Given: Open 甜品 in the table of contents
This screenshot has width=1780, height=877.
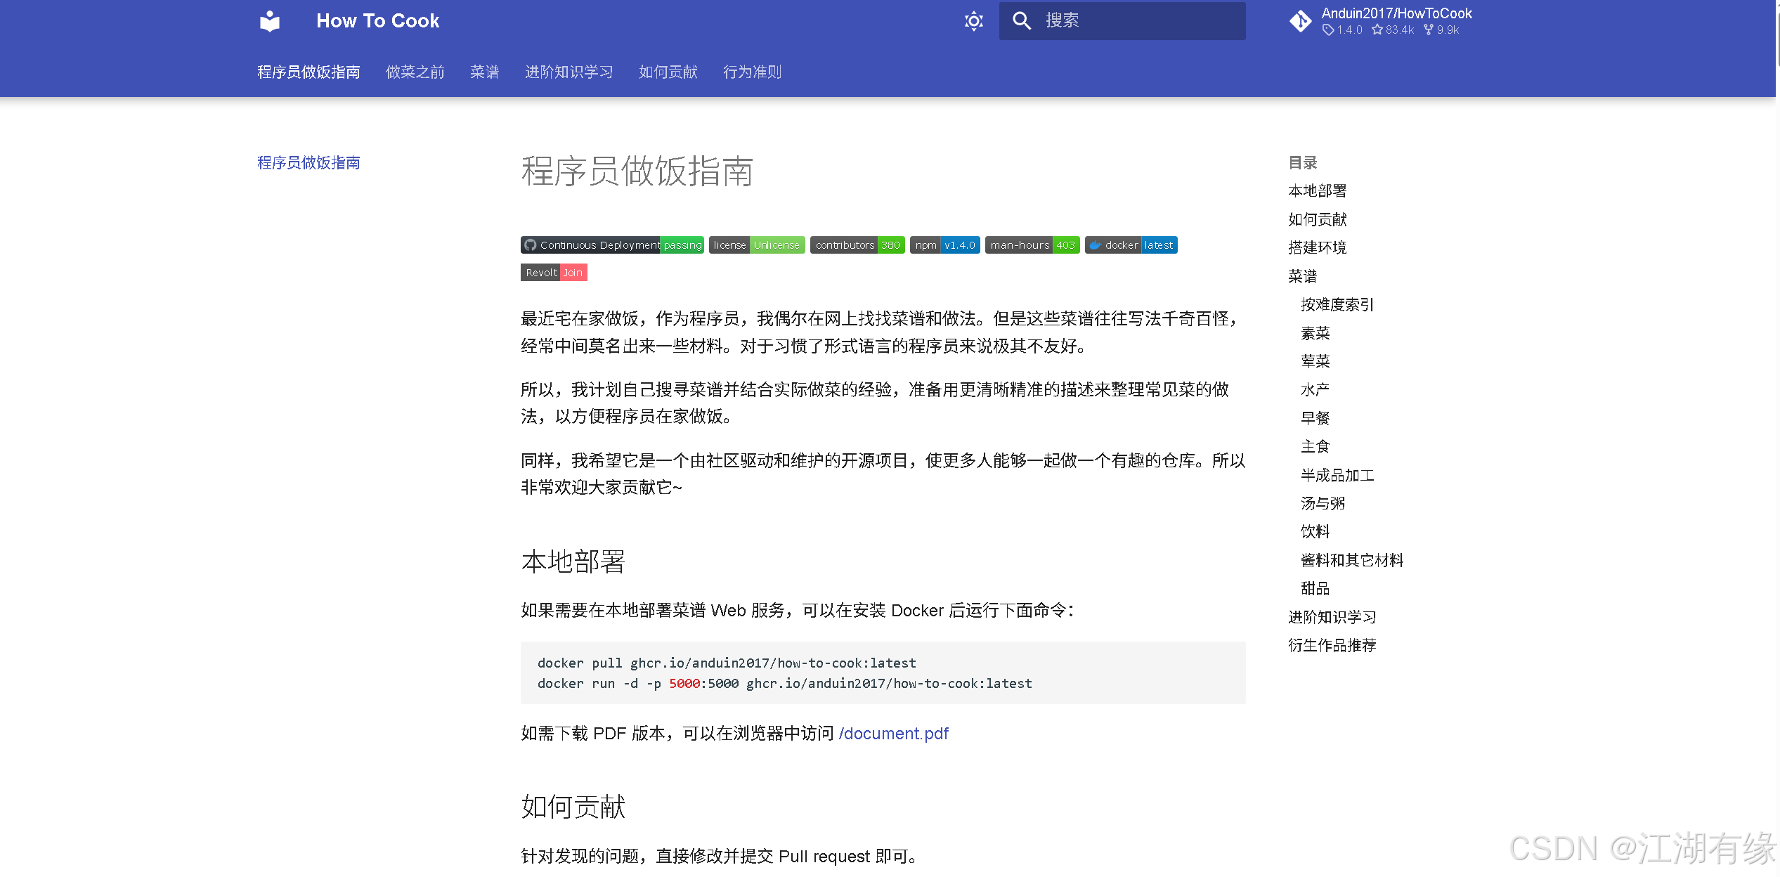Looking at the screenshot, I should coord(1315,588).
